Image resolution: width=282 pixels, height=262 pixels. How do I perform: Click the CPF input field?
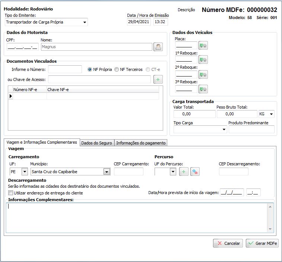coord(23,47)
